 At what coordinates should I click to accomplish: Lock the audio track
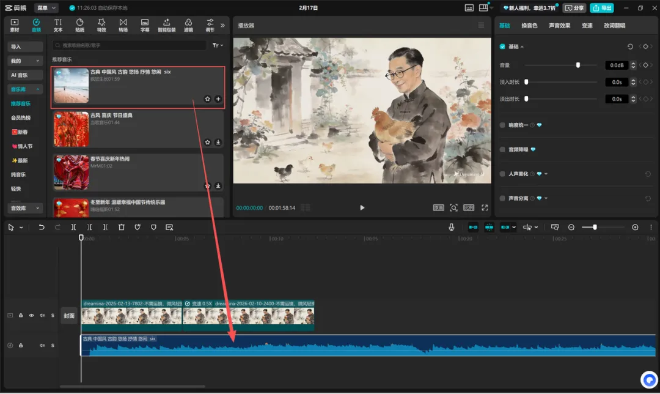21,346
